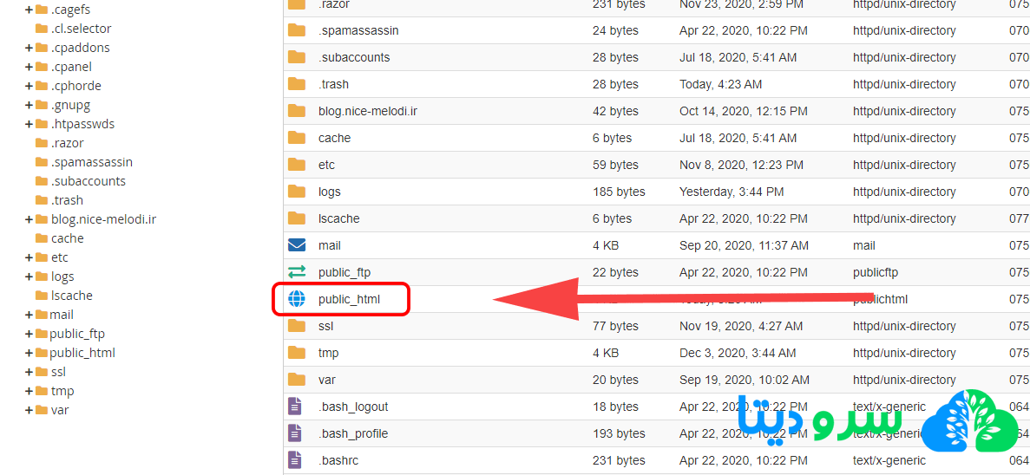This screenshot has width=1030, height=475.
Task: Expand the public_html tree node in sidebar
Action: (x=30, y=353)
